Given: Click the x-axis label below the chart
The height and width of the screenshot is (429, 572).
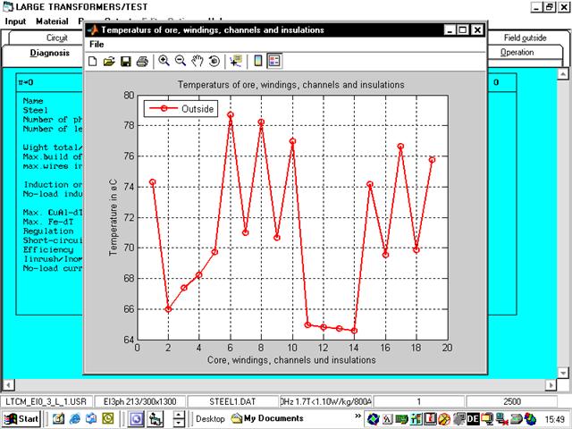Looking at the screenshot, I should 291,360.
